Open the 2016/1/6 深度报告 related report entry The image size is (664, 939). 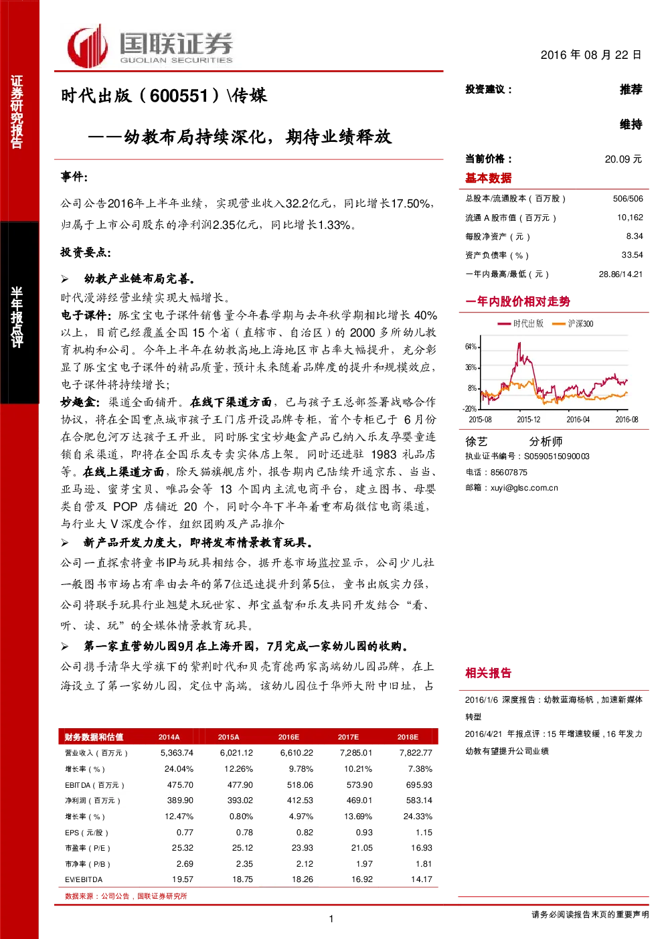tap(554, 708)
